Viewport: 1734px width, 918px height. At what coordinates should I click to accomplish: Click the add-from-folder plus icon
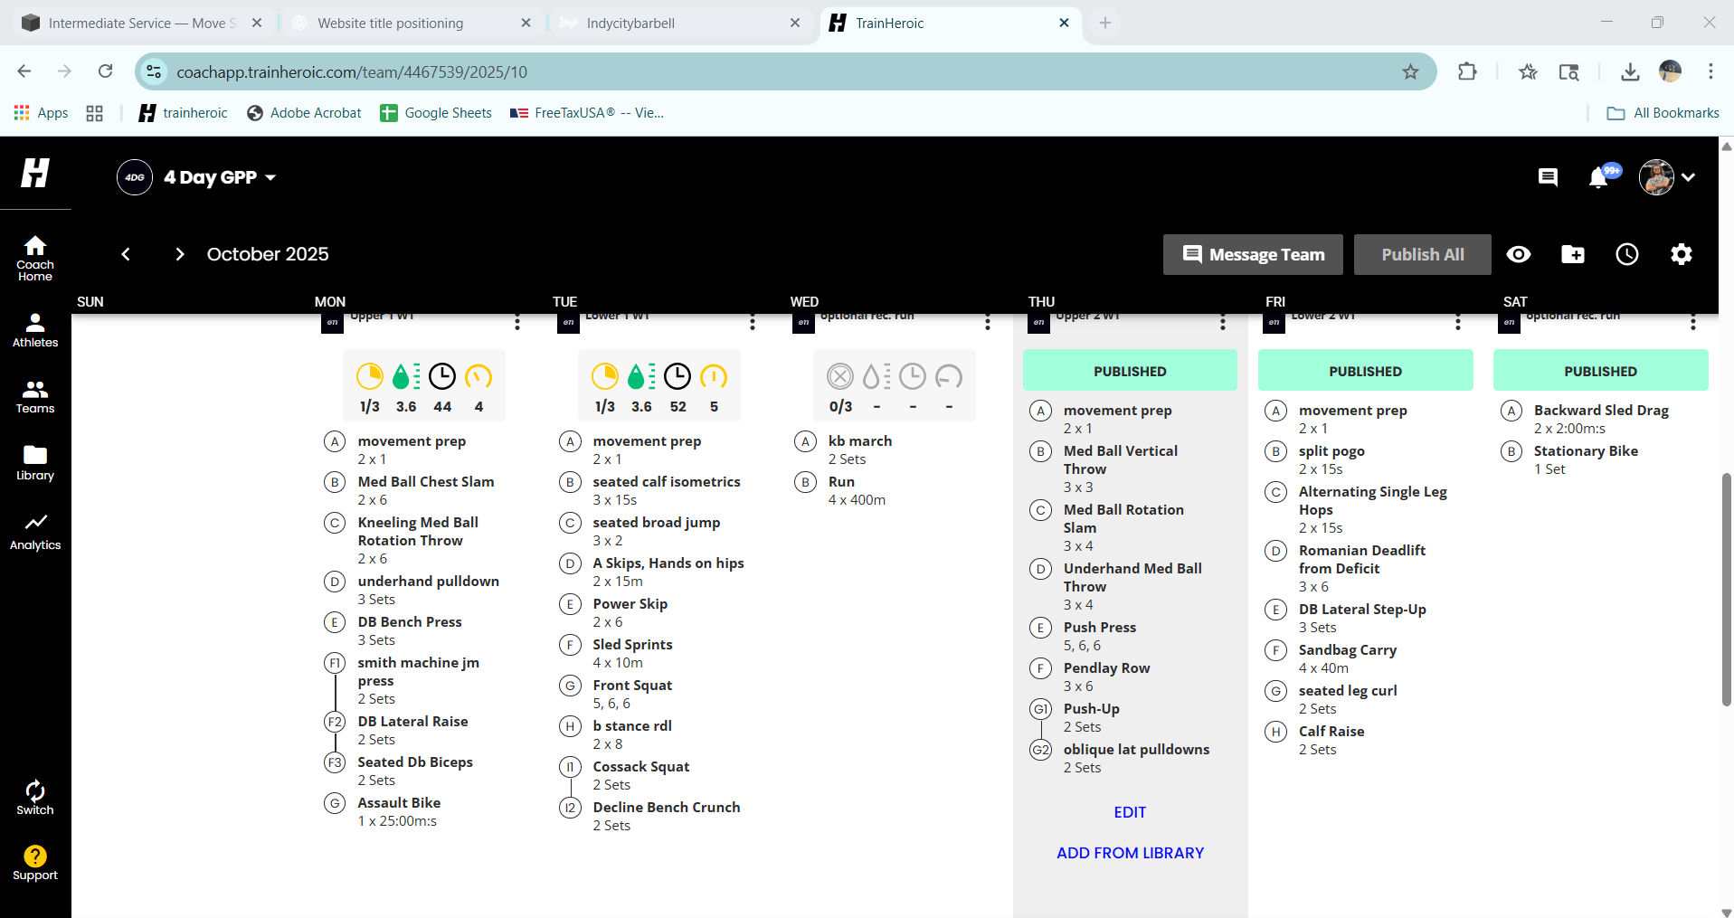click(x=1573, y=254)
